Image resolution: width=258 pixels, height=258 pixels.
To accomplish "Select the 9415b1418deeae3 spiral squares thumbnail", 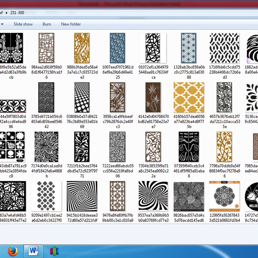I will click(x=82, y=196).
